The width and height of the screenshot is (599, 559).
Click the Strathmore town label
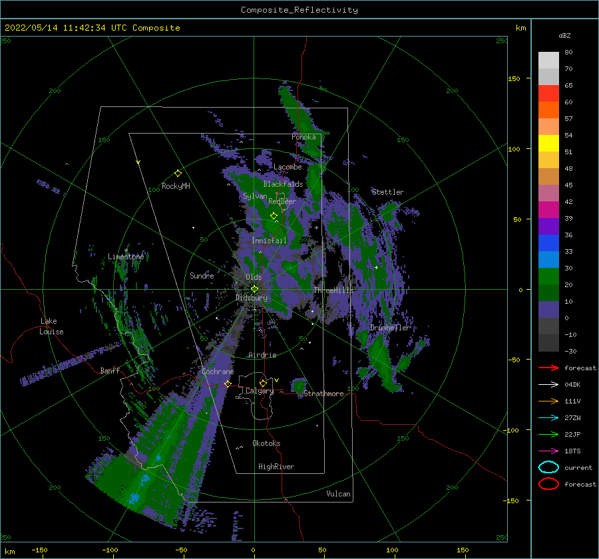(323, 393)
